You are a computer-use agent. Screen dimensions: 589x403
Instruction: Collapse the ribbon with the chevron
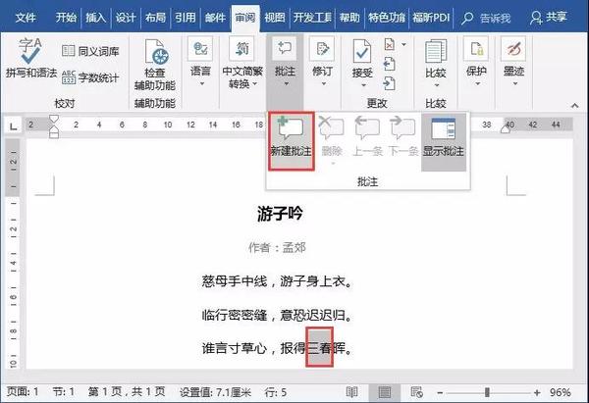tap(574, 106)
